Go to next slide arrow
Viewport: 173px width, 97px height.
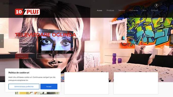pos(171,41)
